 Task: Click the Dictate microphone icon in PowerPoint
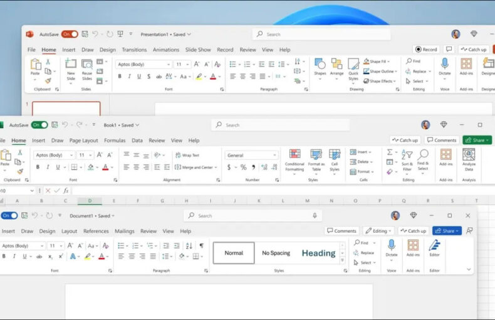445,64
